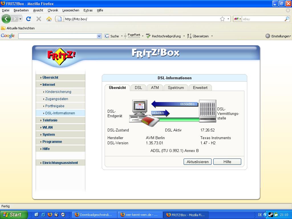This screenshot has width=292, height=219.
Task: Click the DE language indicator in tray
Action: pyautogui.click(x=260, y=215)
